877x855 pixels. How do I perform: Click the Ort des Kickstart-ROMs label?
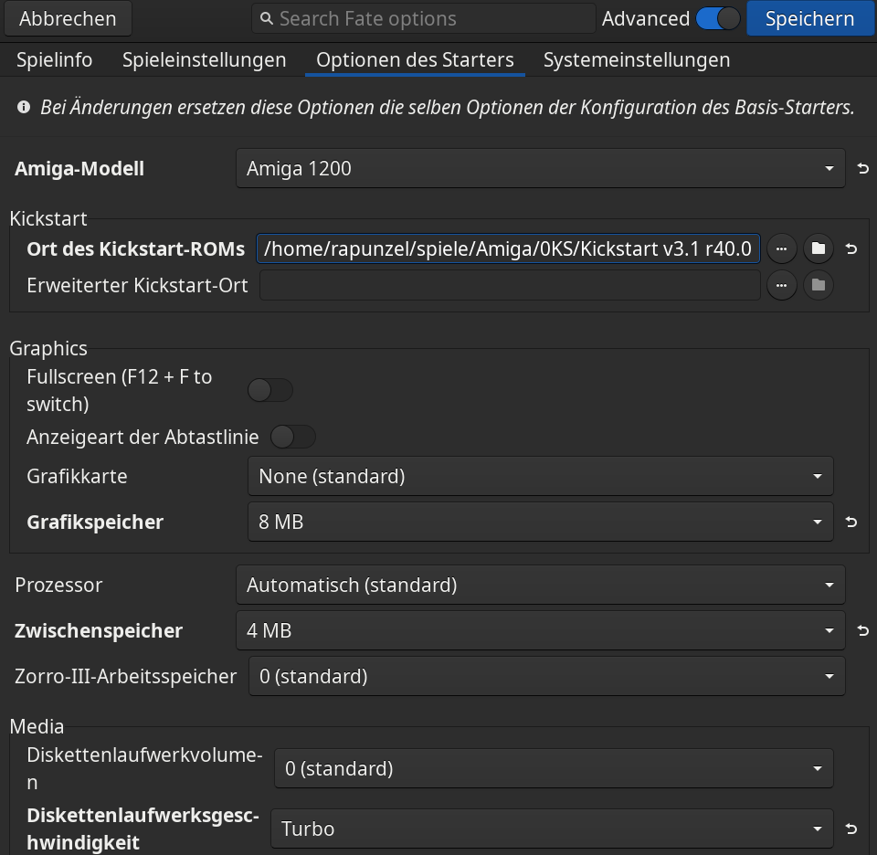(136, 248)
